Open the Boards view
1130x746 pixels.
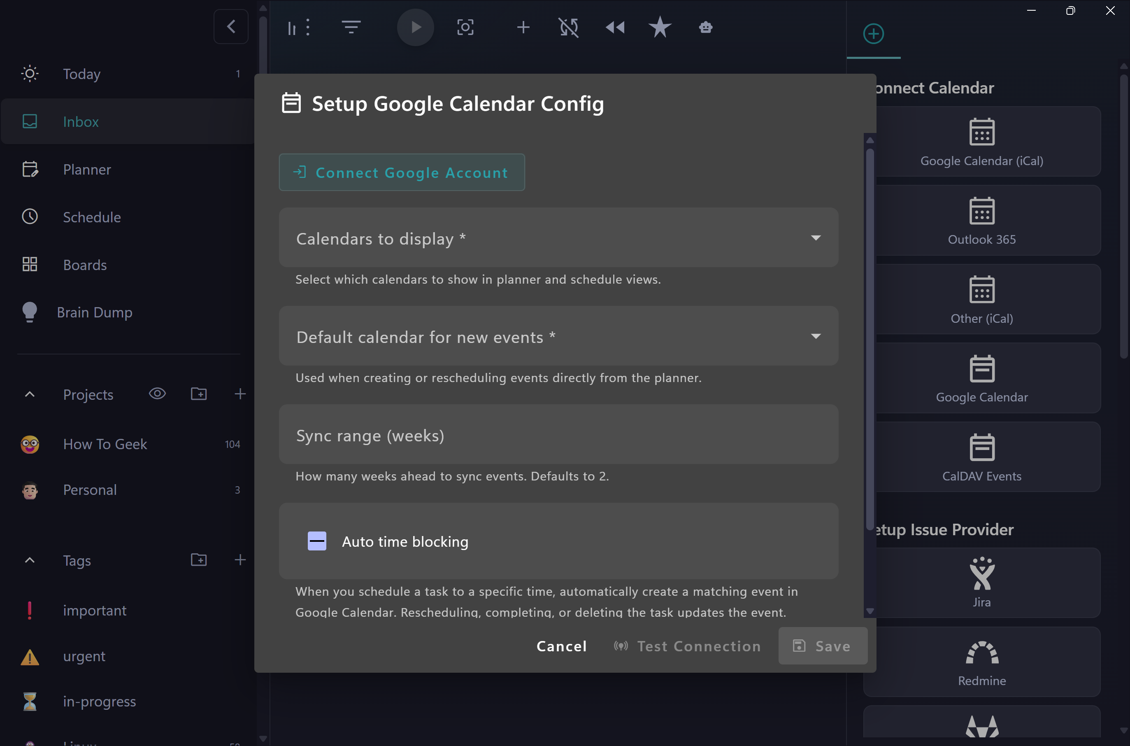click(128, 265)
